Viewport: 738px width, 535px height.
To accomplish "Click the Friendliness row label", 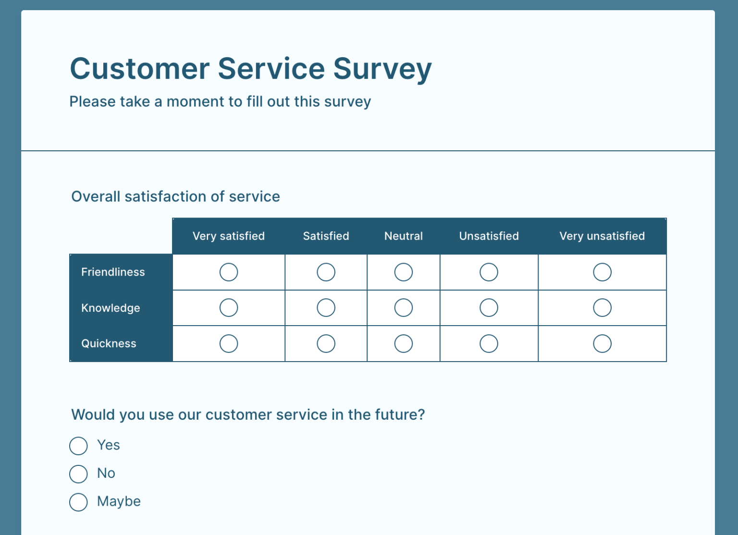I will (x=113, y=272).
